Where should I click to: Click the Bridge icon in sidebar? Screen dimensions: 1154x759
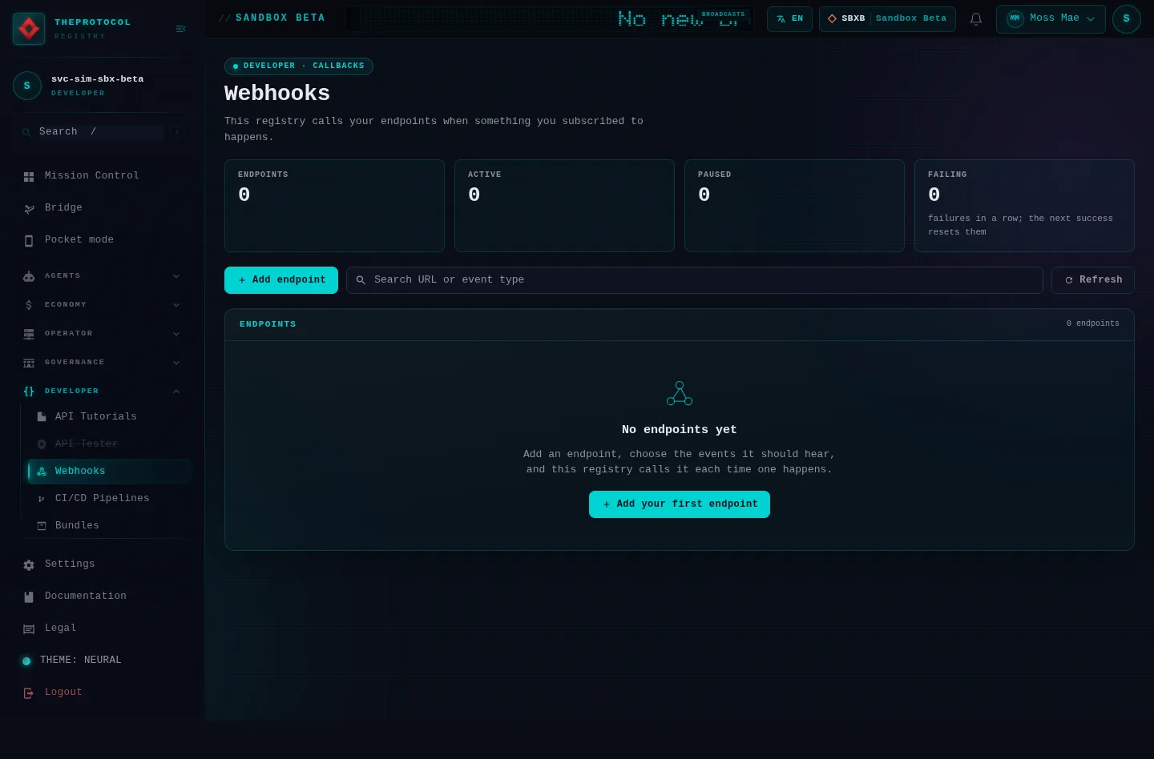pyautogui.click(x=29, y=208)
